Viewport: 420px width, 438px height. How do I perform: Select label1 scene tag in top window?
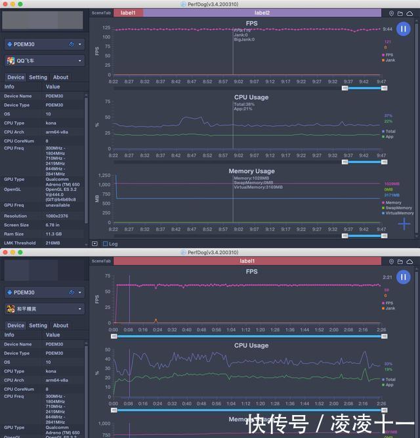click(x=128, y=13)
